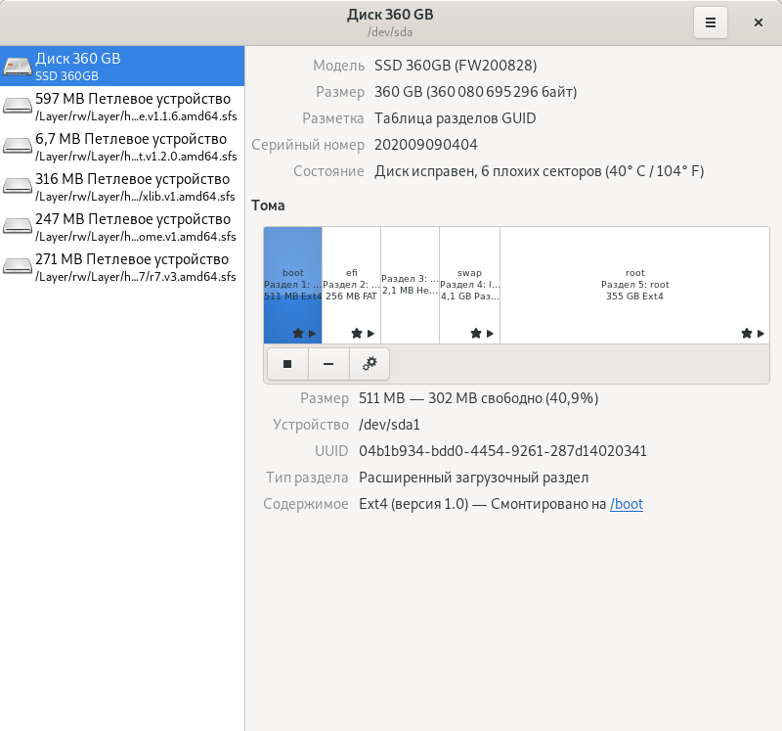Open the hamburger application menu

tap(711, 23)
